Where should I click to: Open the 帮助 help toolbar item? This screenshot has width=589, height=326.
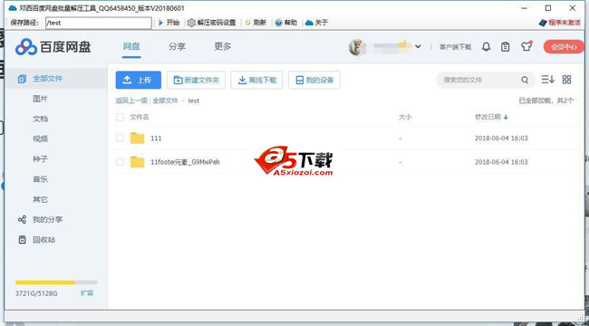point(285,23)
